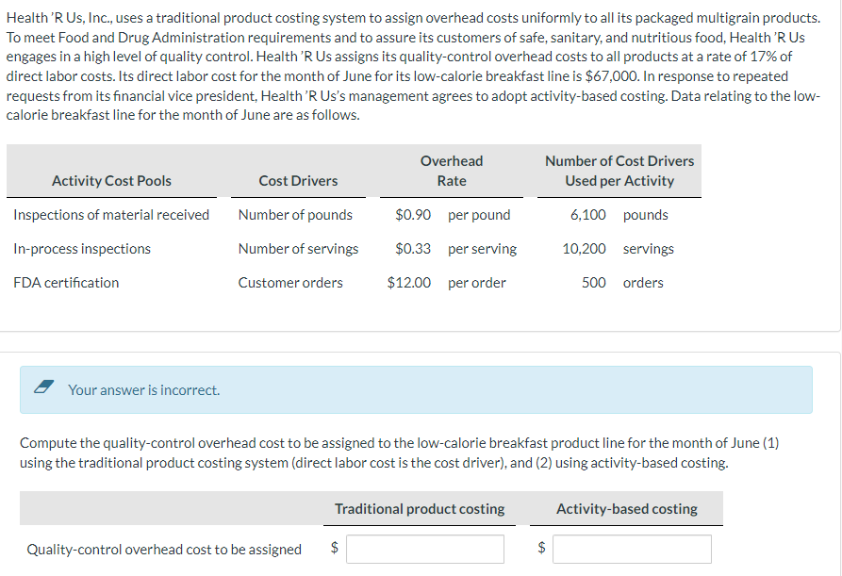This screenshot has width=842, height=576.
Task: Click the eraser icon beside incorrect answer notice
Action: pos(43,387)
